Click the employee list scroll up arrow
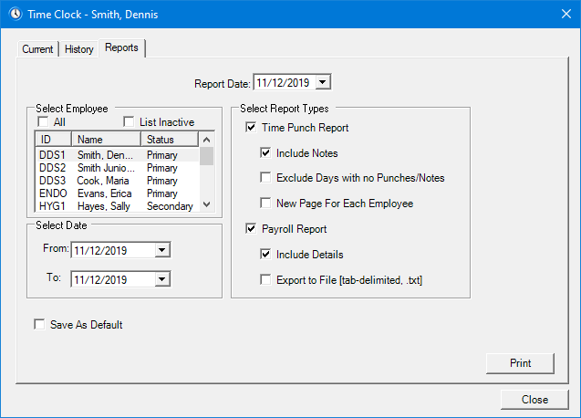The height and width of the screenshot is (418, 581). 207,140
